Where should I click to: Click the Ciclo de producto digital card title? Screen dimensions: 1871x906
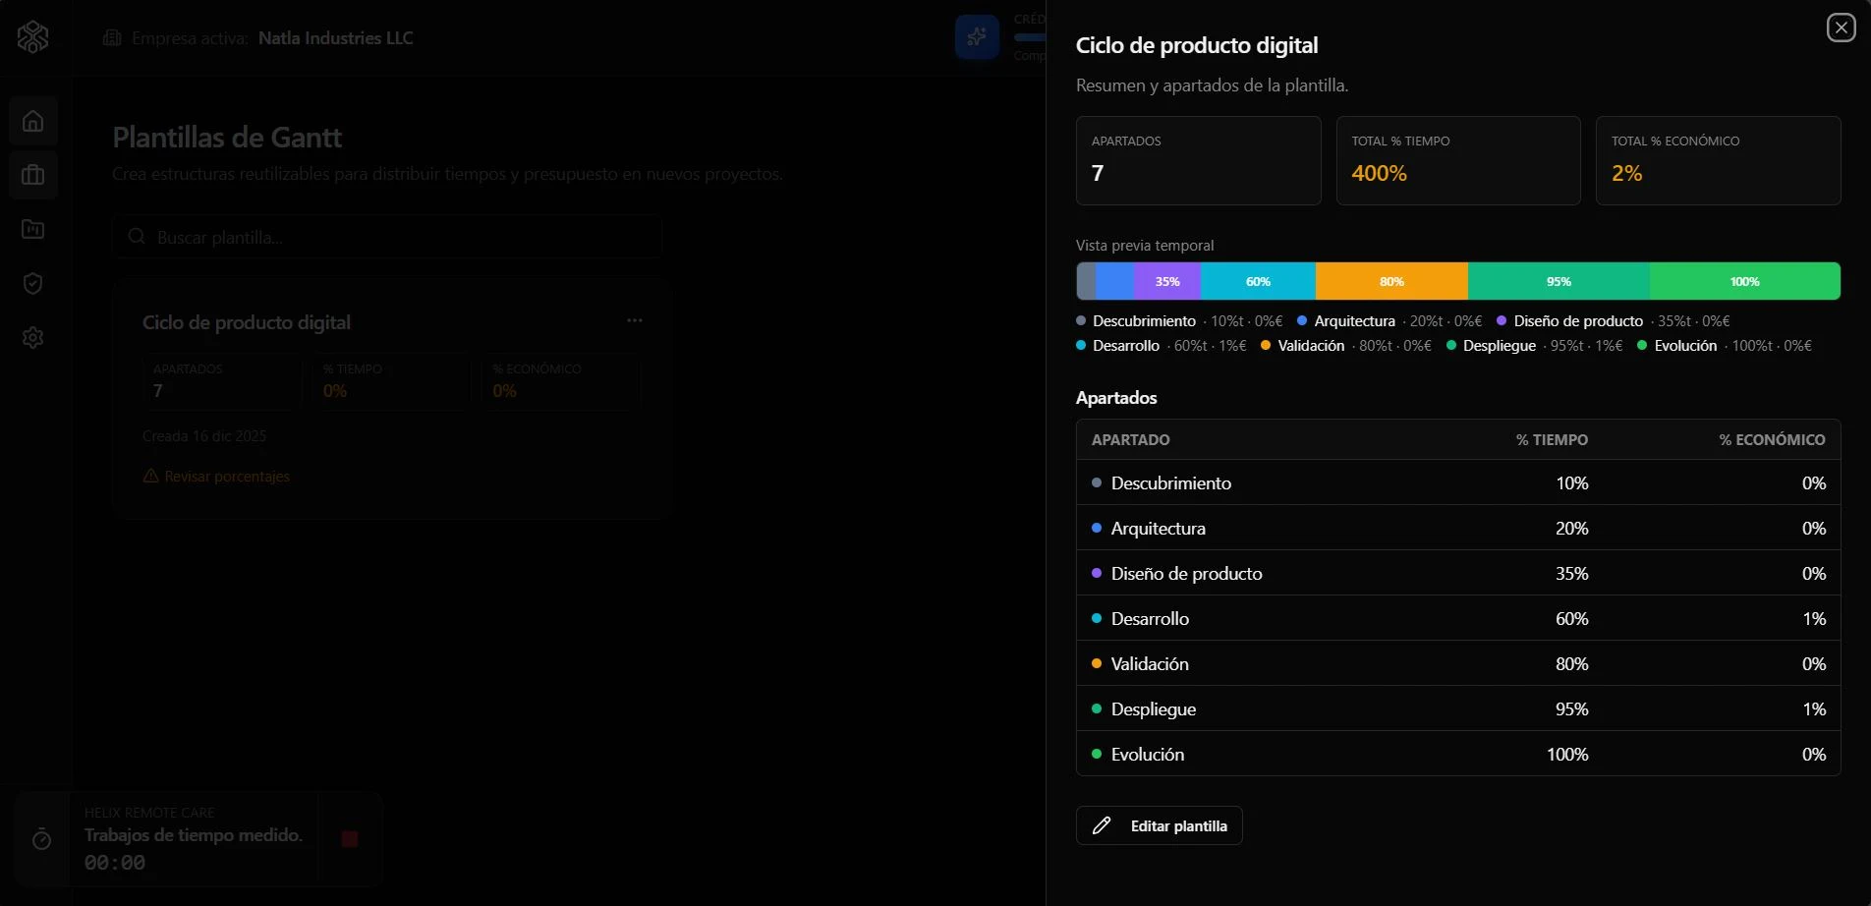pos(247,322)
